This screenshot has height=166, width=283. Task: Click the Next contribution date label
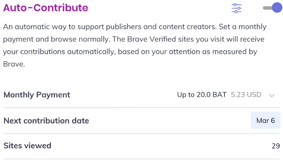(x=46, y=121)
